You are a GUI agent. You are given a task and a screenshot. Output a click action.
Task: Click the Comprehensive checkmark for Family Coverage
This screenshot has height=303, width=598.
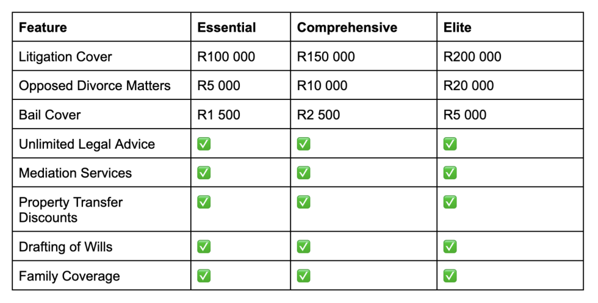click(x=304, y=276)
